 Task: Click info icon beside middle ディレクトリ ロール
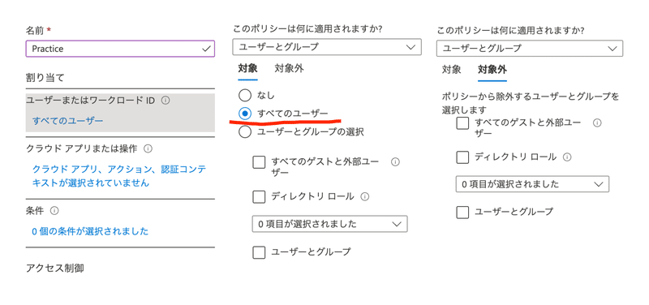364,196
